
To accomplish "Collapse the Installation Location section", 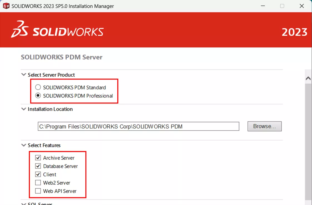I will pos(24,109).
